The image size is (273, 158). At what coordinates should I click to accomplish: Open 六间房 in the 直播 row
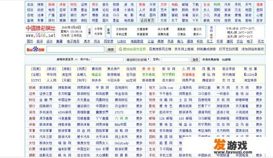pos(121,118)
